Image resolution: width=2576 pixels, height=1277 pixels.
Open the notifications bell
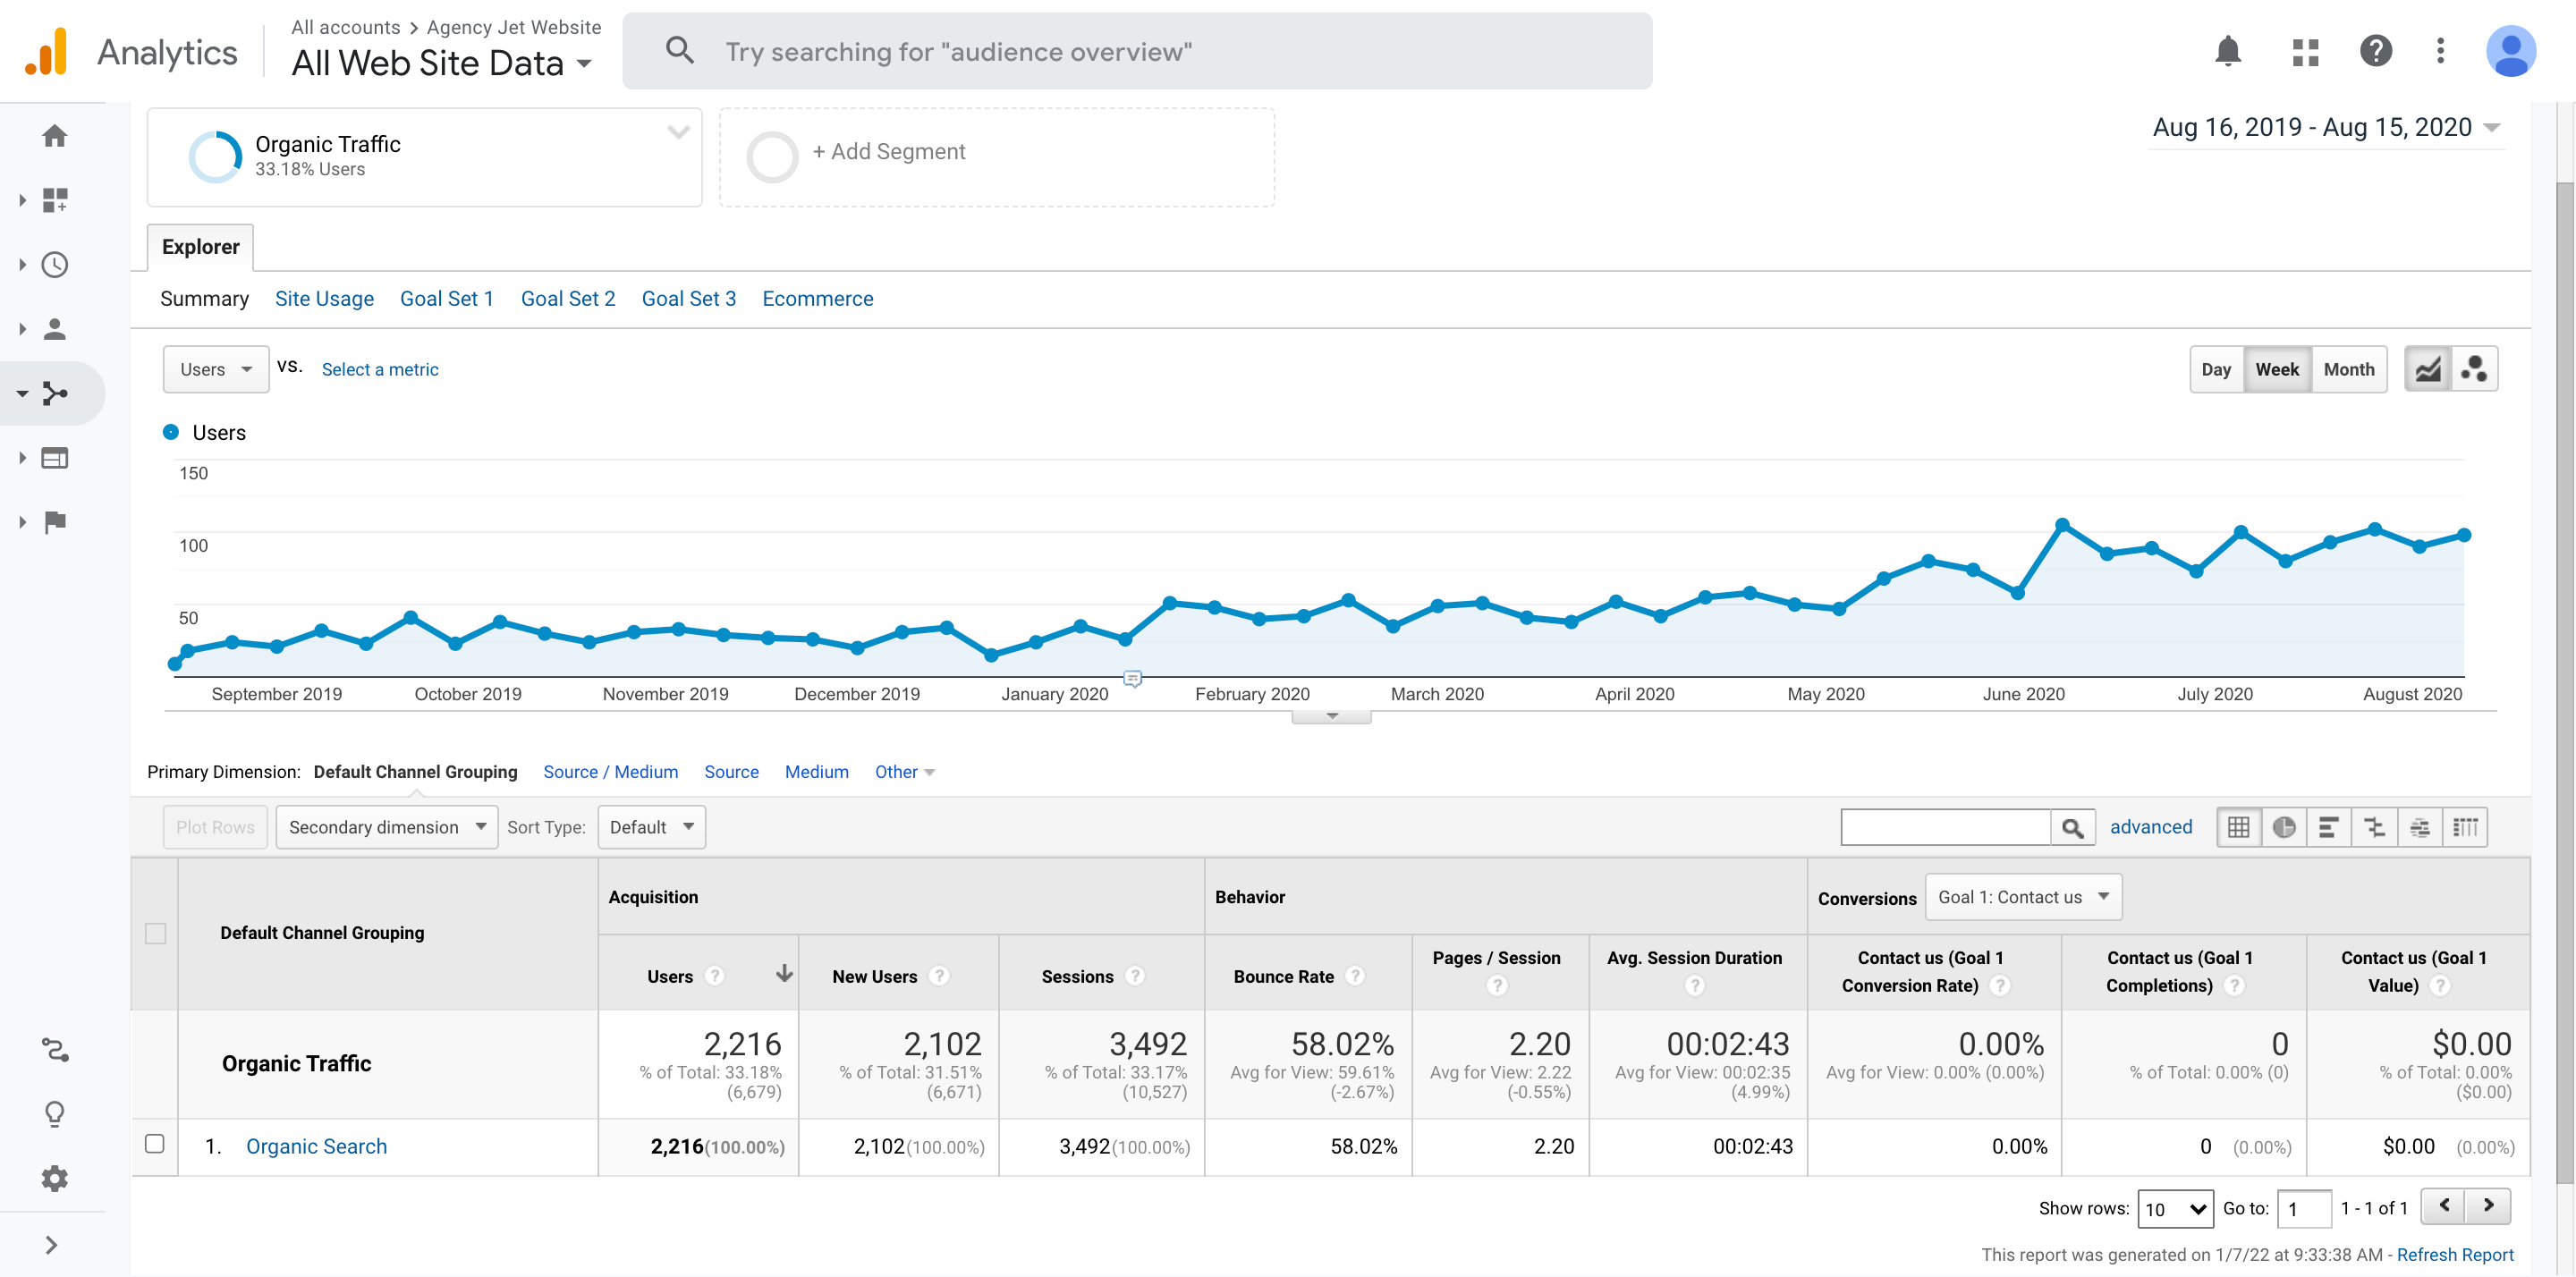click(2227, 51)
